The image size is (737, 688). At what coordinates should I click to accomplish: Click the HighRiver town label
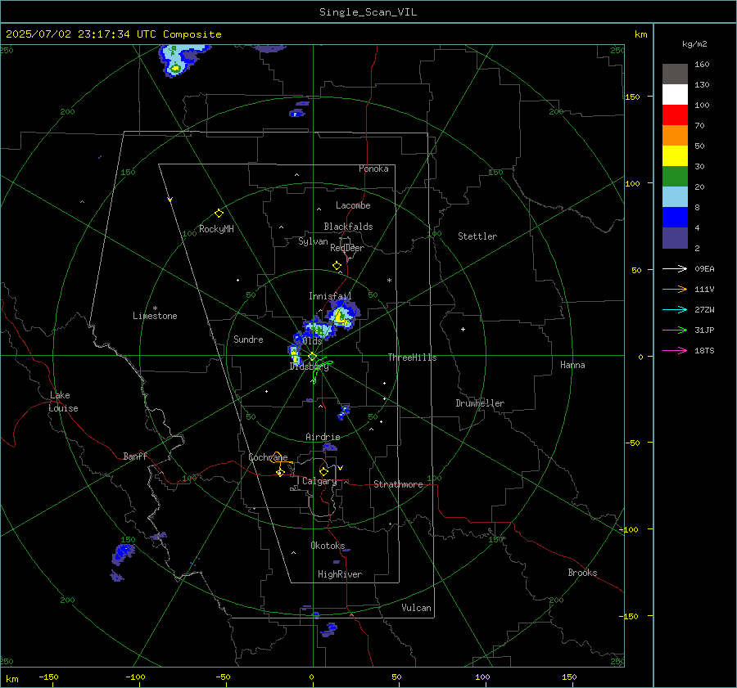click(340, 574)
